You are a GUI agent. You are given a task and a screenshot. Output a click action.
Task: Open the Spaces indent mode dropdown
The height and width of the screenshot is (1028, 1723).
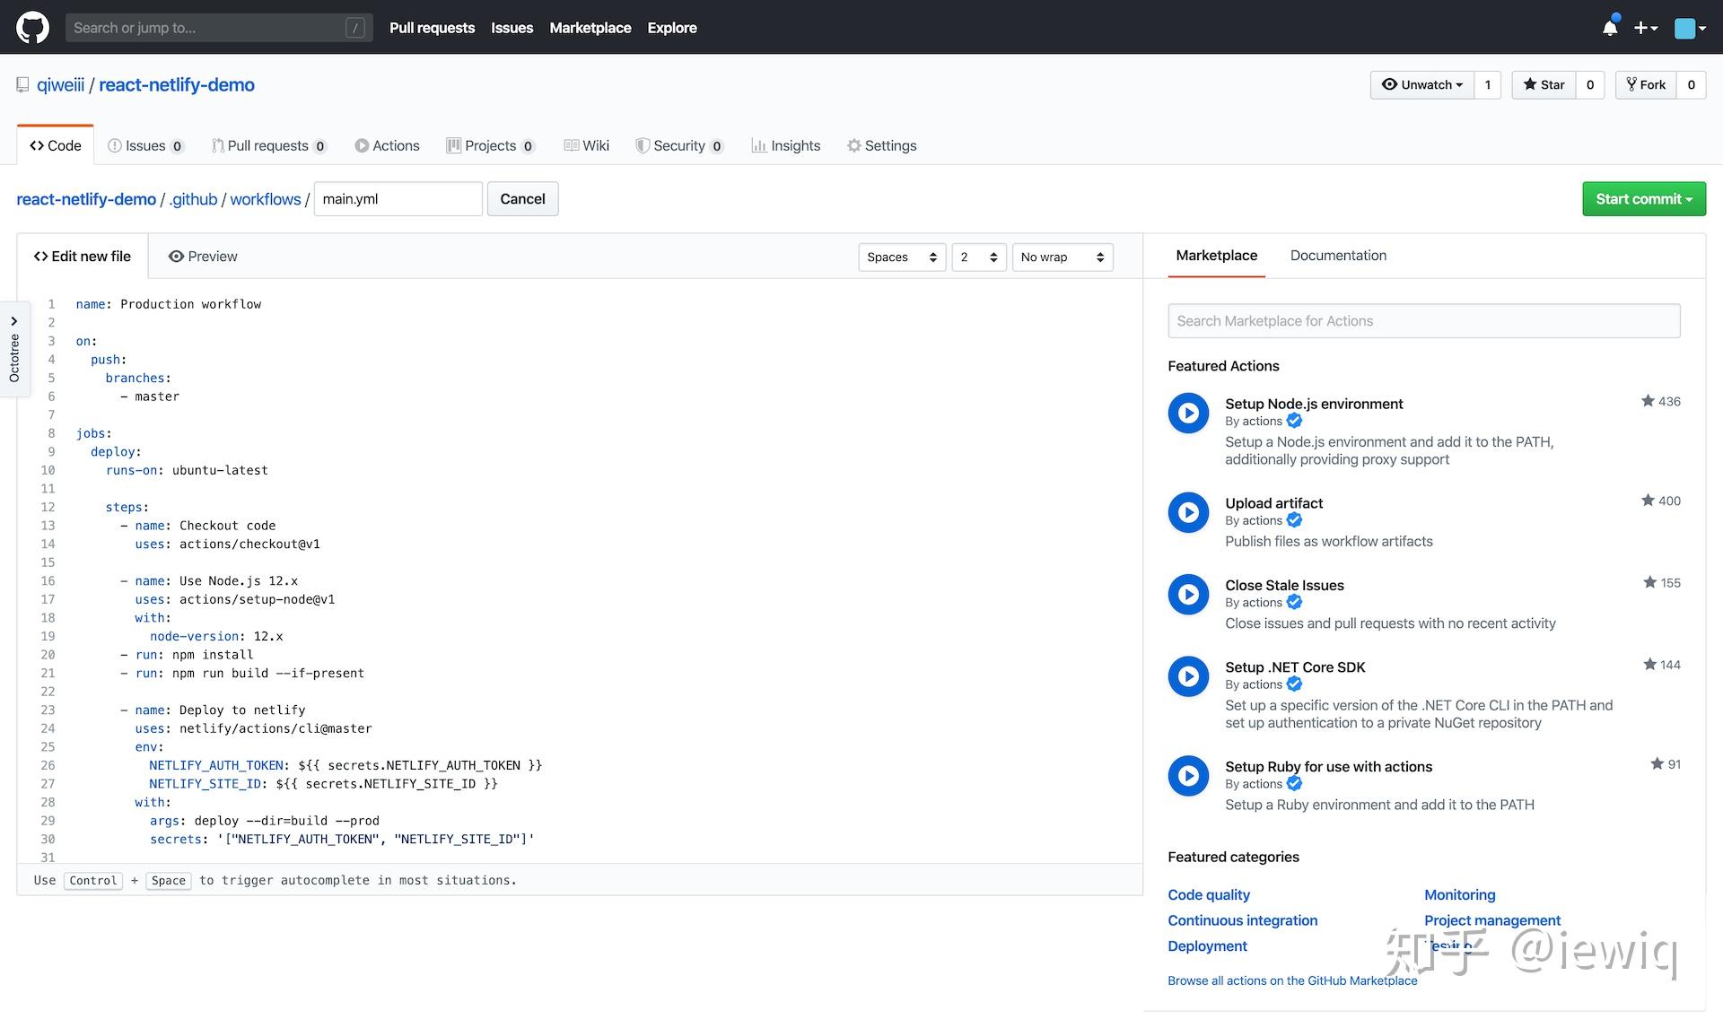[901, 257]
